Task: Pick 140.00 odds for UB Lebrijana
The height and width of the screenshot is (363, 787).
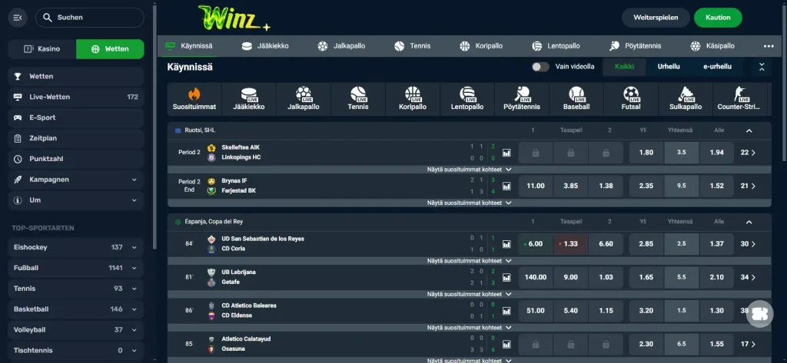Action: (535, 277)
